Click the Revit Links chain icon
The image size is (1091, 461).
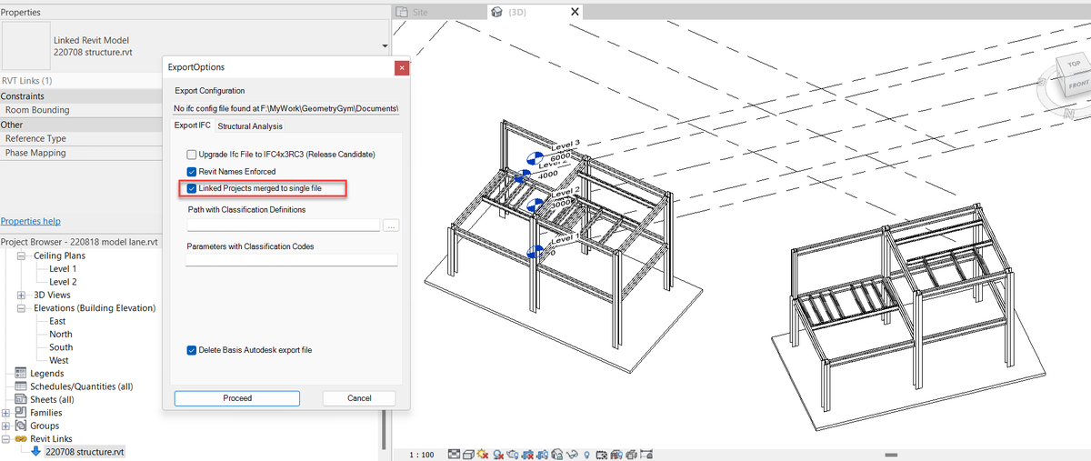22,438
